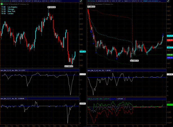Click the Lo: 1966.22 bubble on SPX chart
Viewport: 173px width, 127px height.
coord(69,66)
